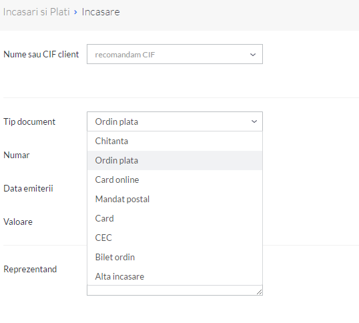
Task: Click the Incasare breadcrumb item
Action: pos(101,12)
